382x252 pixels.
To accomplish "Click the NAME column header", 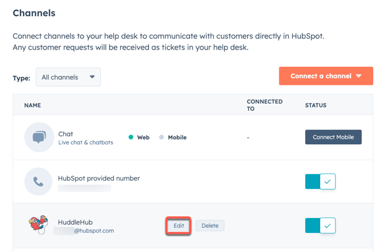I will click(x=33, y=105).
